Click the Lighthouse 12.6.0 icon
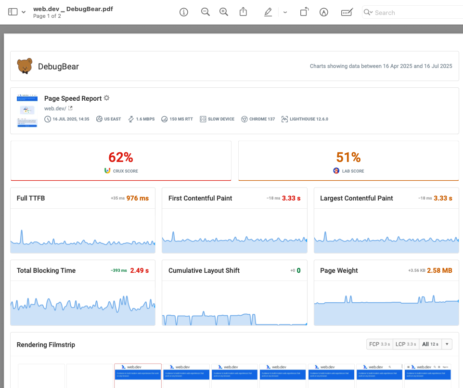 [x=284, y=119]
